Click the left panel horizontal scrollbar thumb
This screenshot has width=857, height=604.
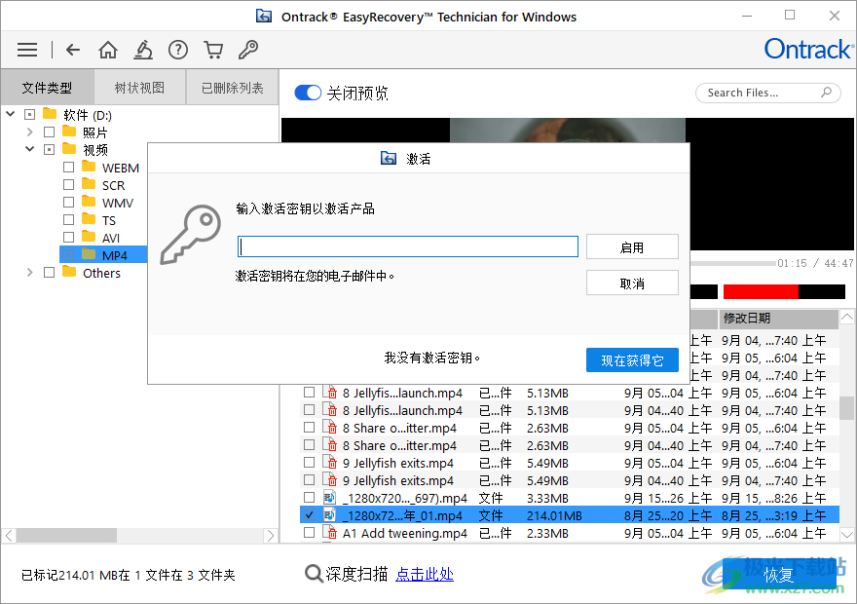(66, 535)
